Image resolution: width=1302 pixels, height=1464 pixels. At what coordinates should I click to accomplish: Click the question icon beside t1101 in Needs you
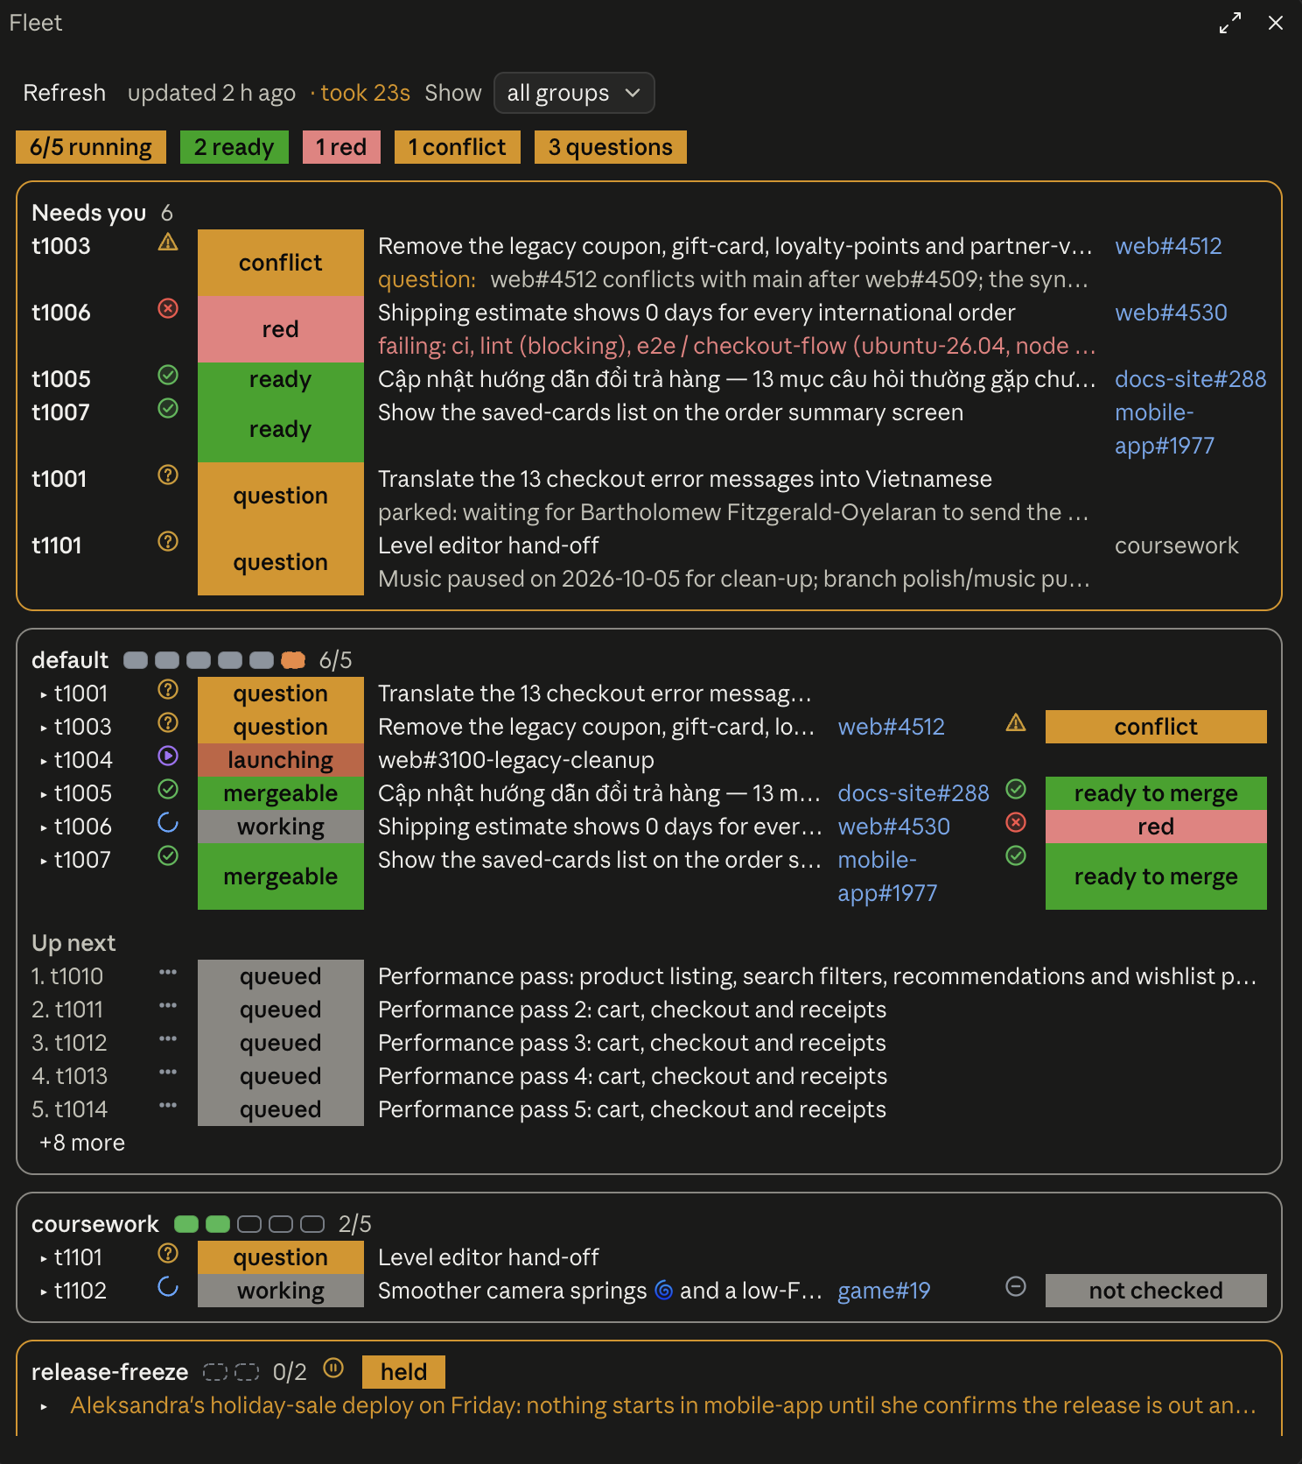(168, 542)
